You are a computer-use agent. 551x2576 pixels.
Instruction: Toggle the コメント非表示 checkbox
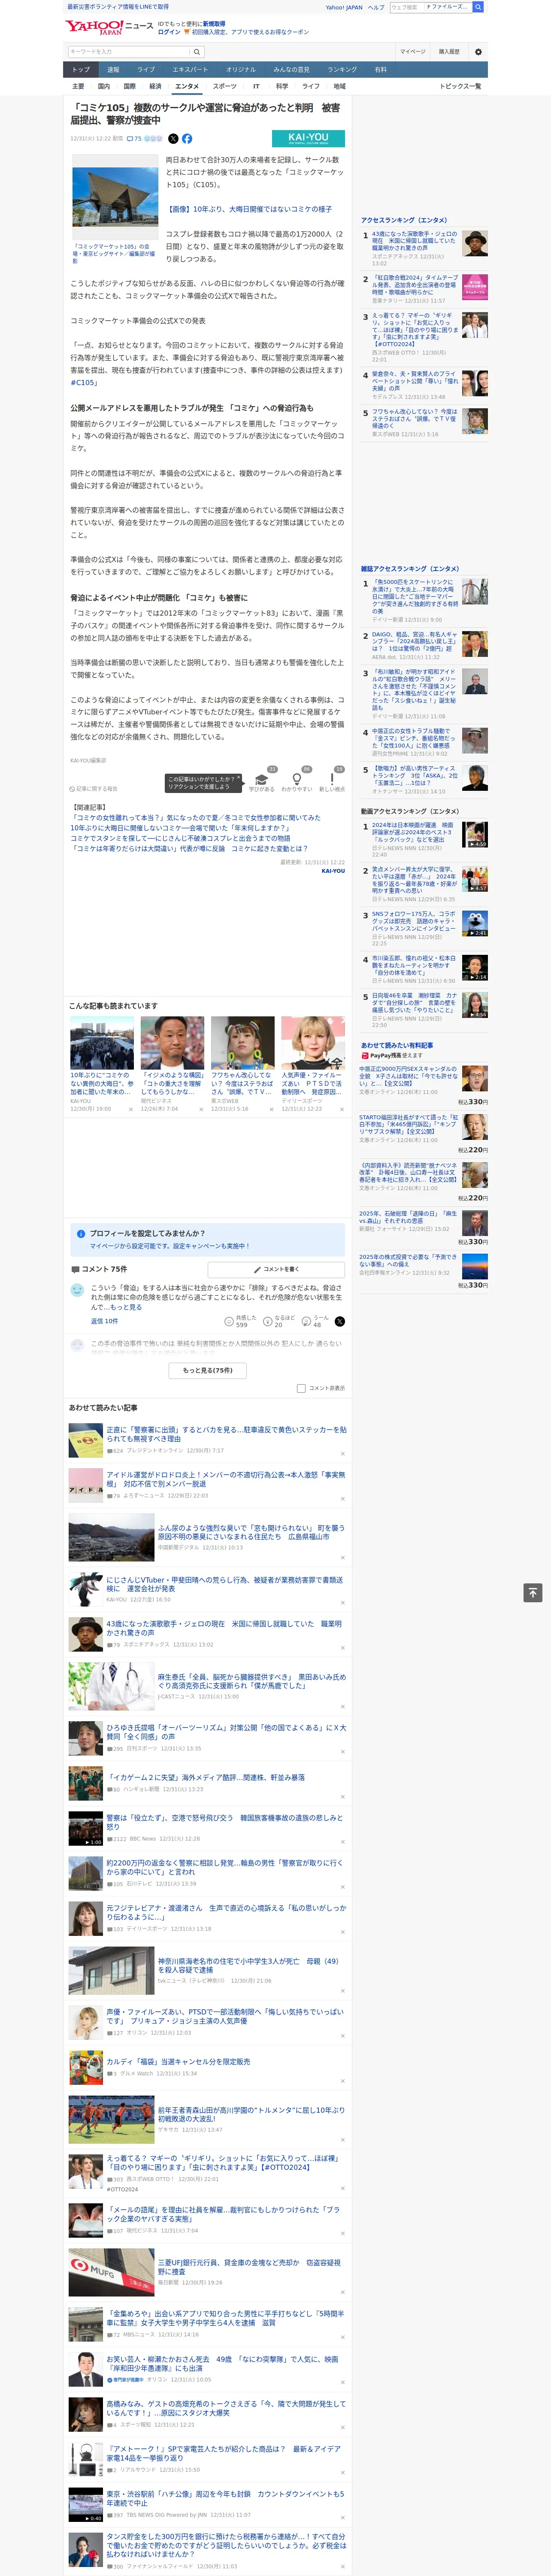point(301,1388)
